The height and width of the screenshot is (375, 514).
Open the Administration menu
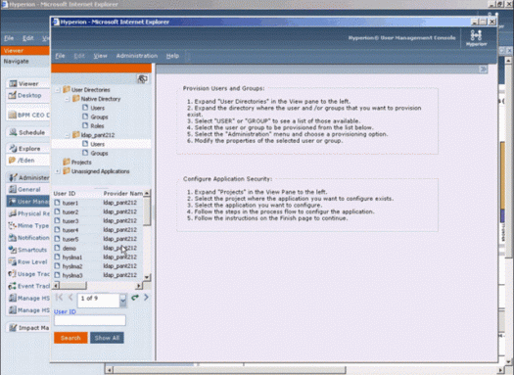click(x=137, y=56)
